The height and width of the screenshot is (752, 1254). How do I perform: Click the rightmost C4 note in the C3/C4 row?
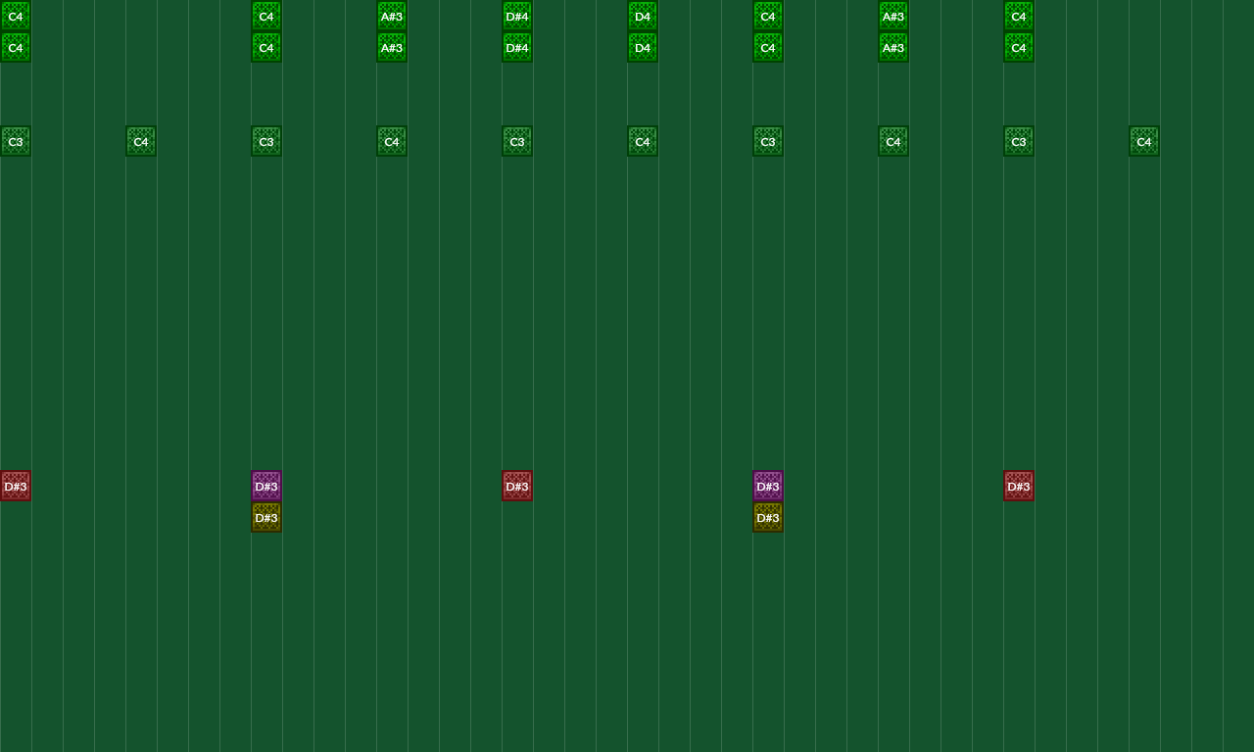1143,141
